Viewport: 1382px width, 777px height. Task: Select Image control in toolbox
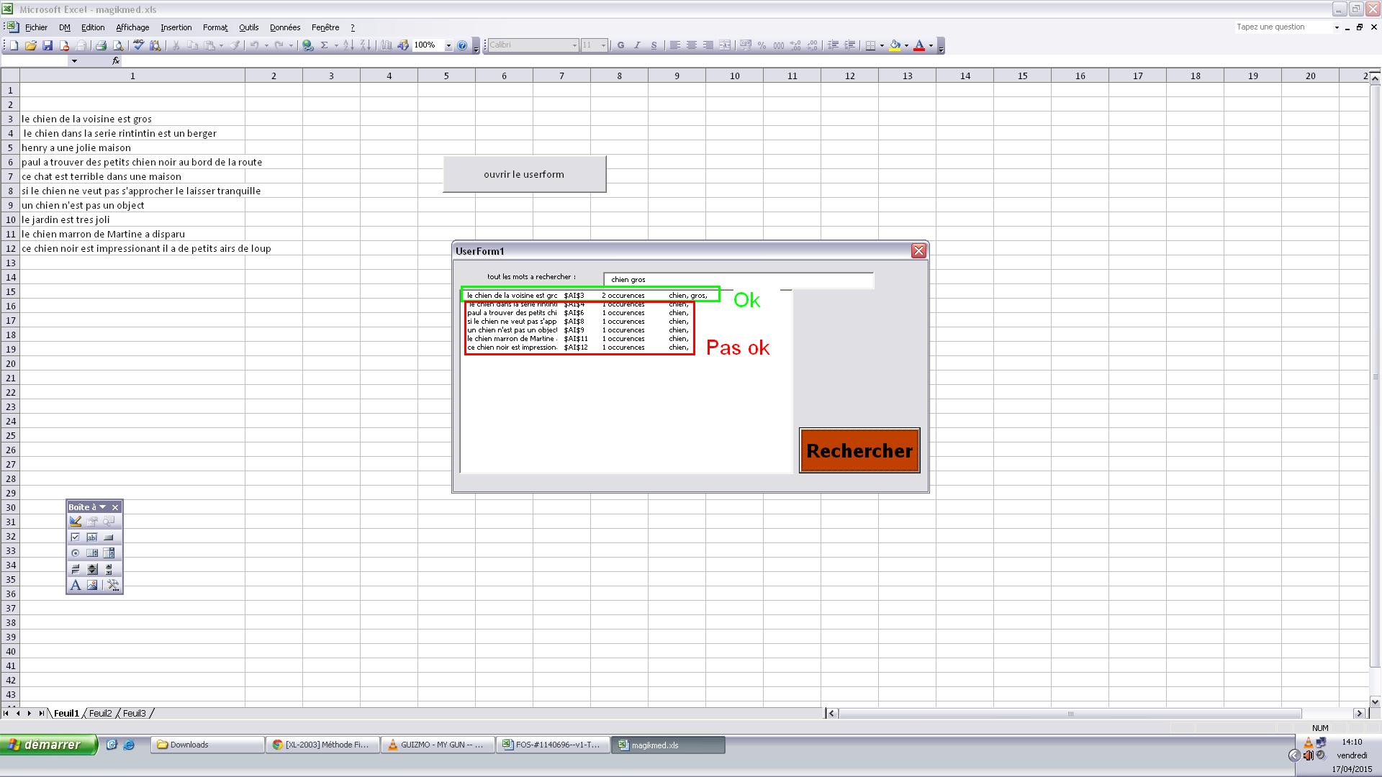[x=92, y=585]
